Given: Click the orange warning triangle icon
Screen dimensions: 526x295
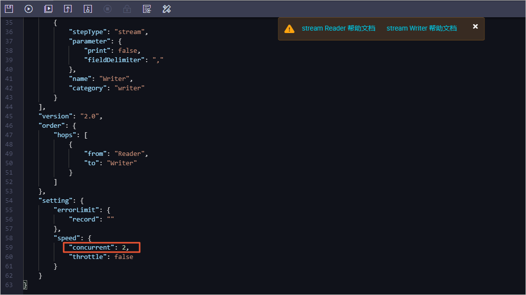Looking at the screenshot, I should 289,29.
